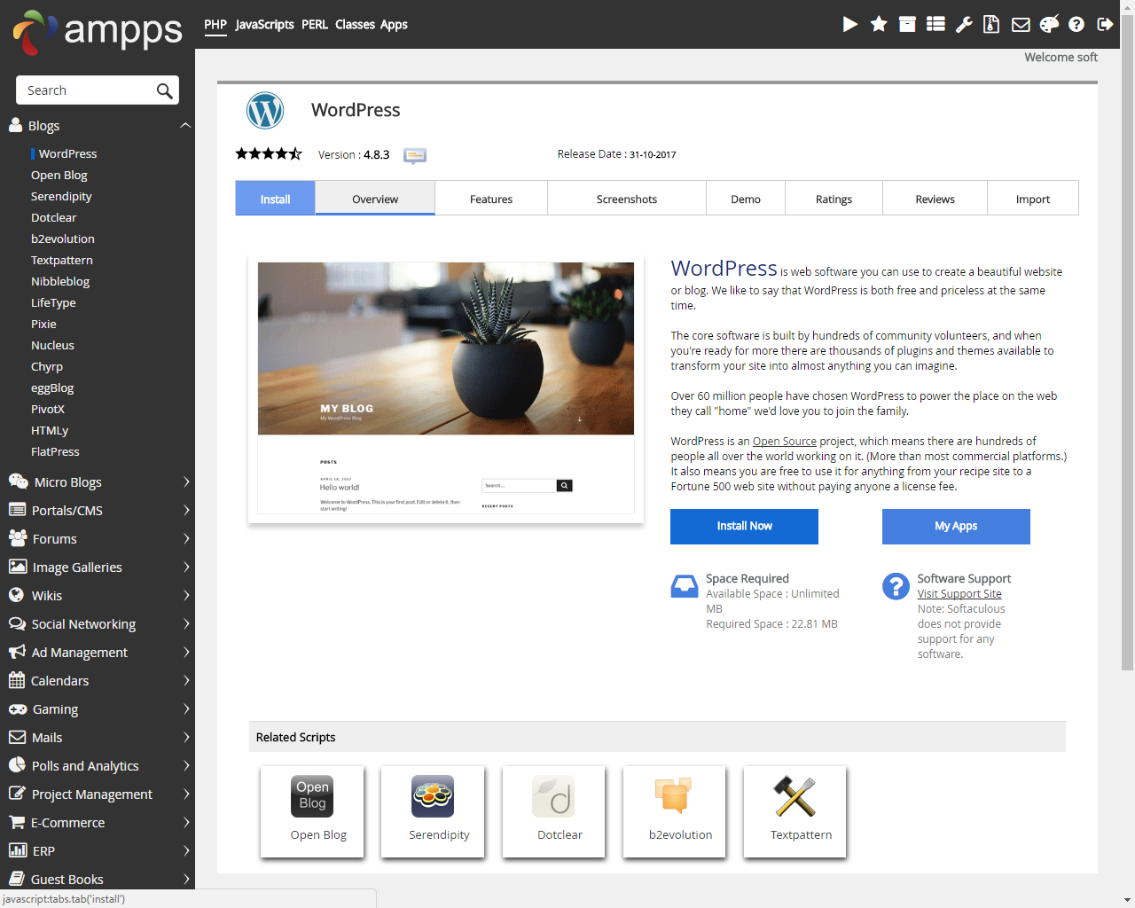Select the Classes menu item
This screenshot has height=908, width=1135.
[355, 25]
